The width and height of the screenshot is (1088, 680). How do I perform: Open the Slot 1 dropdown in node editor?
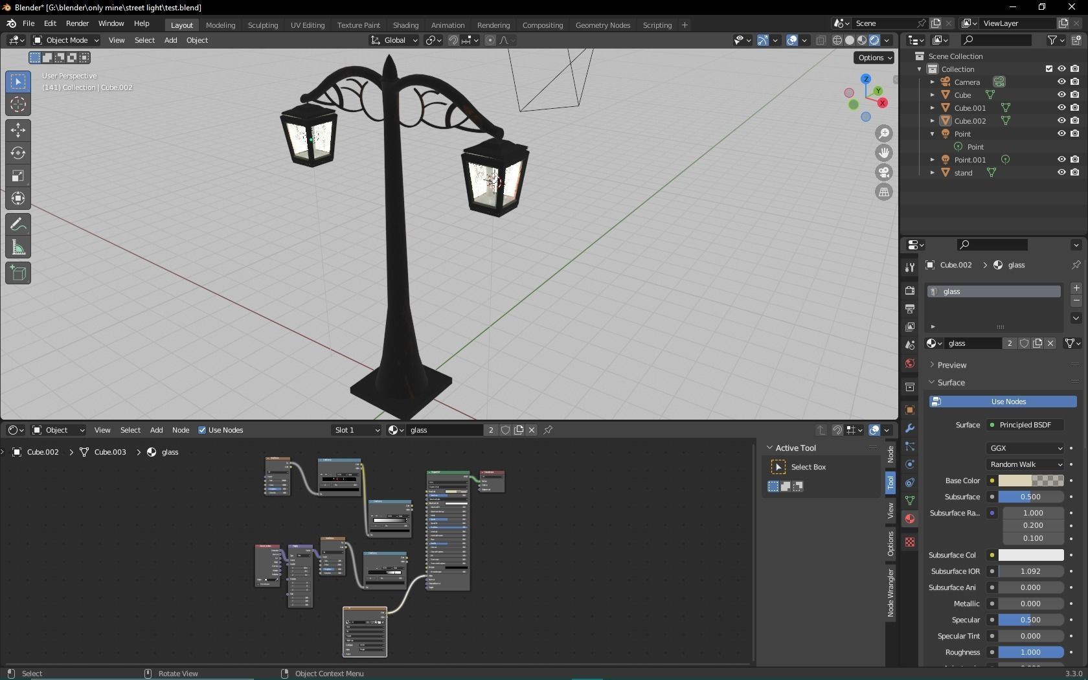tap(356, 430)
